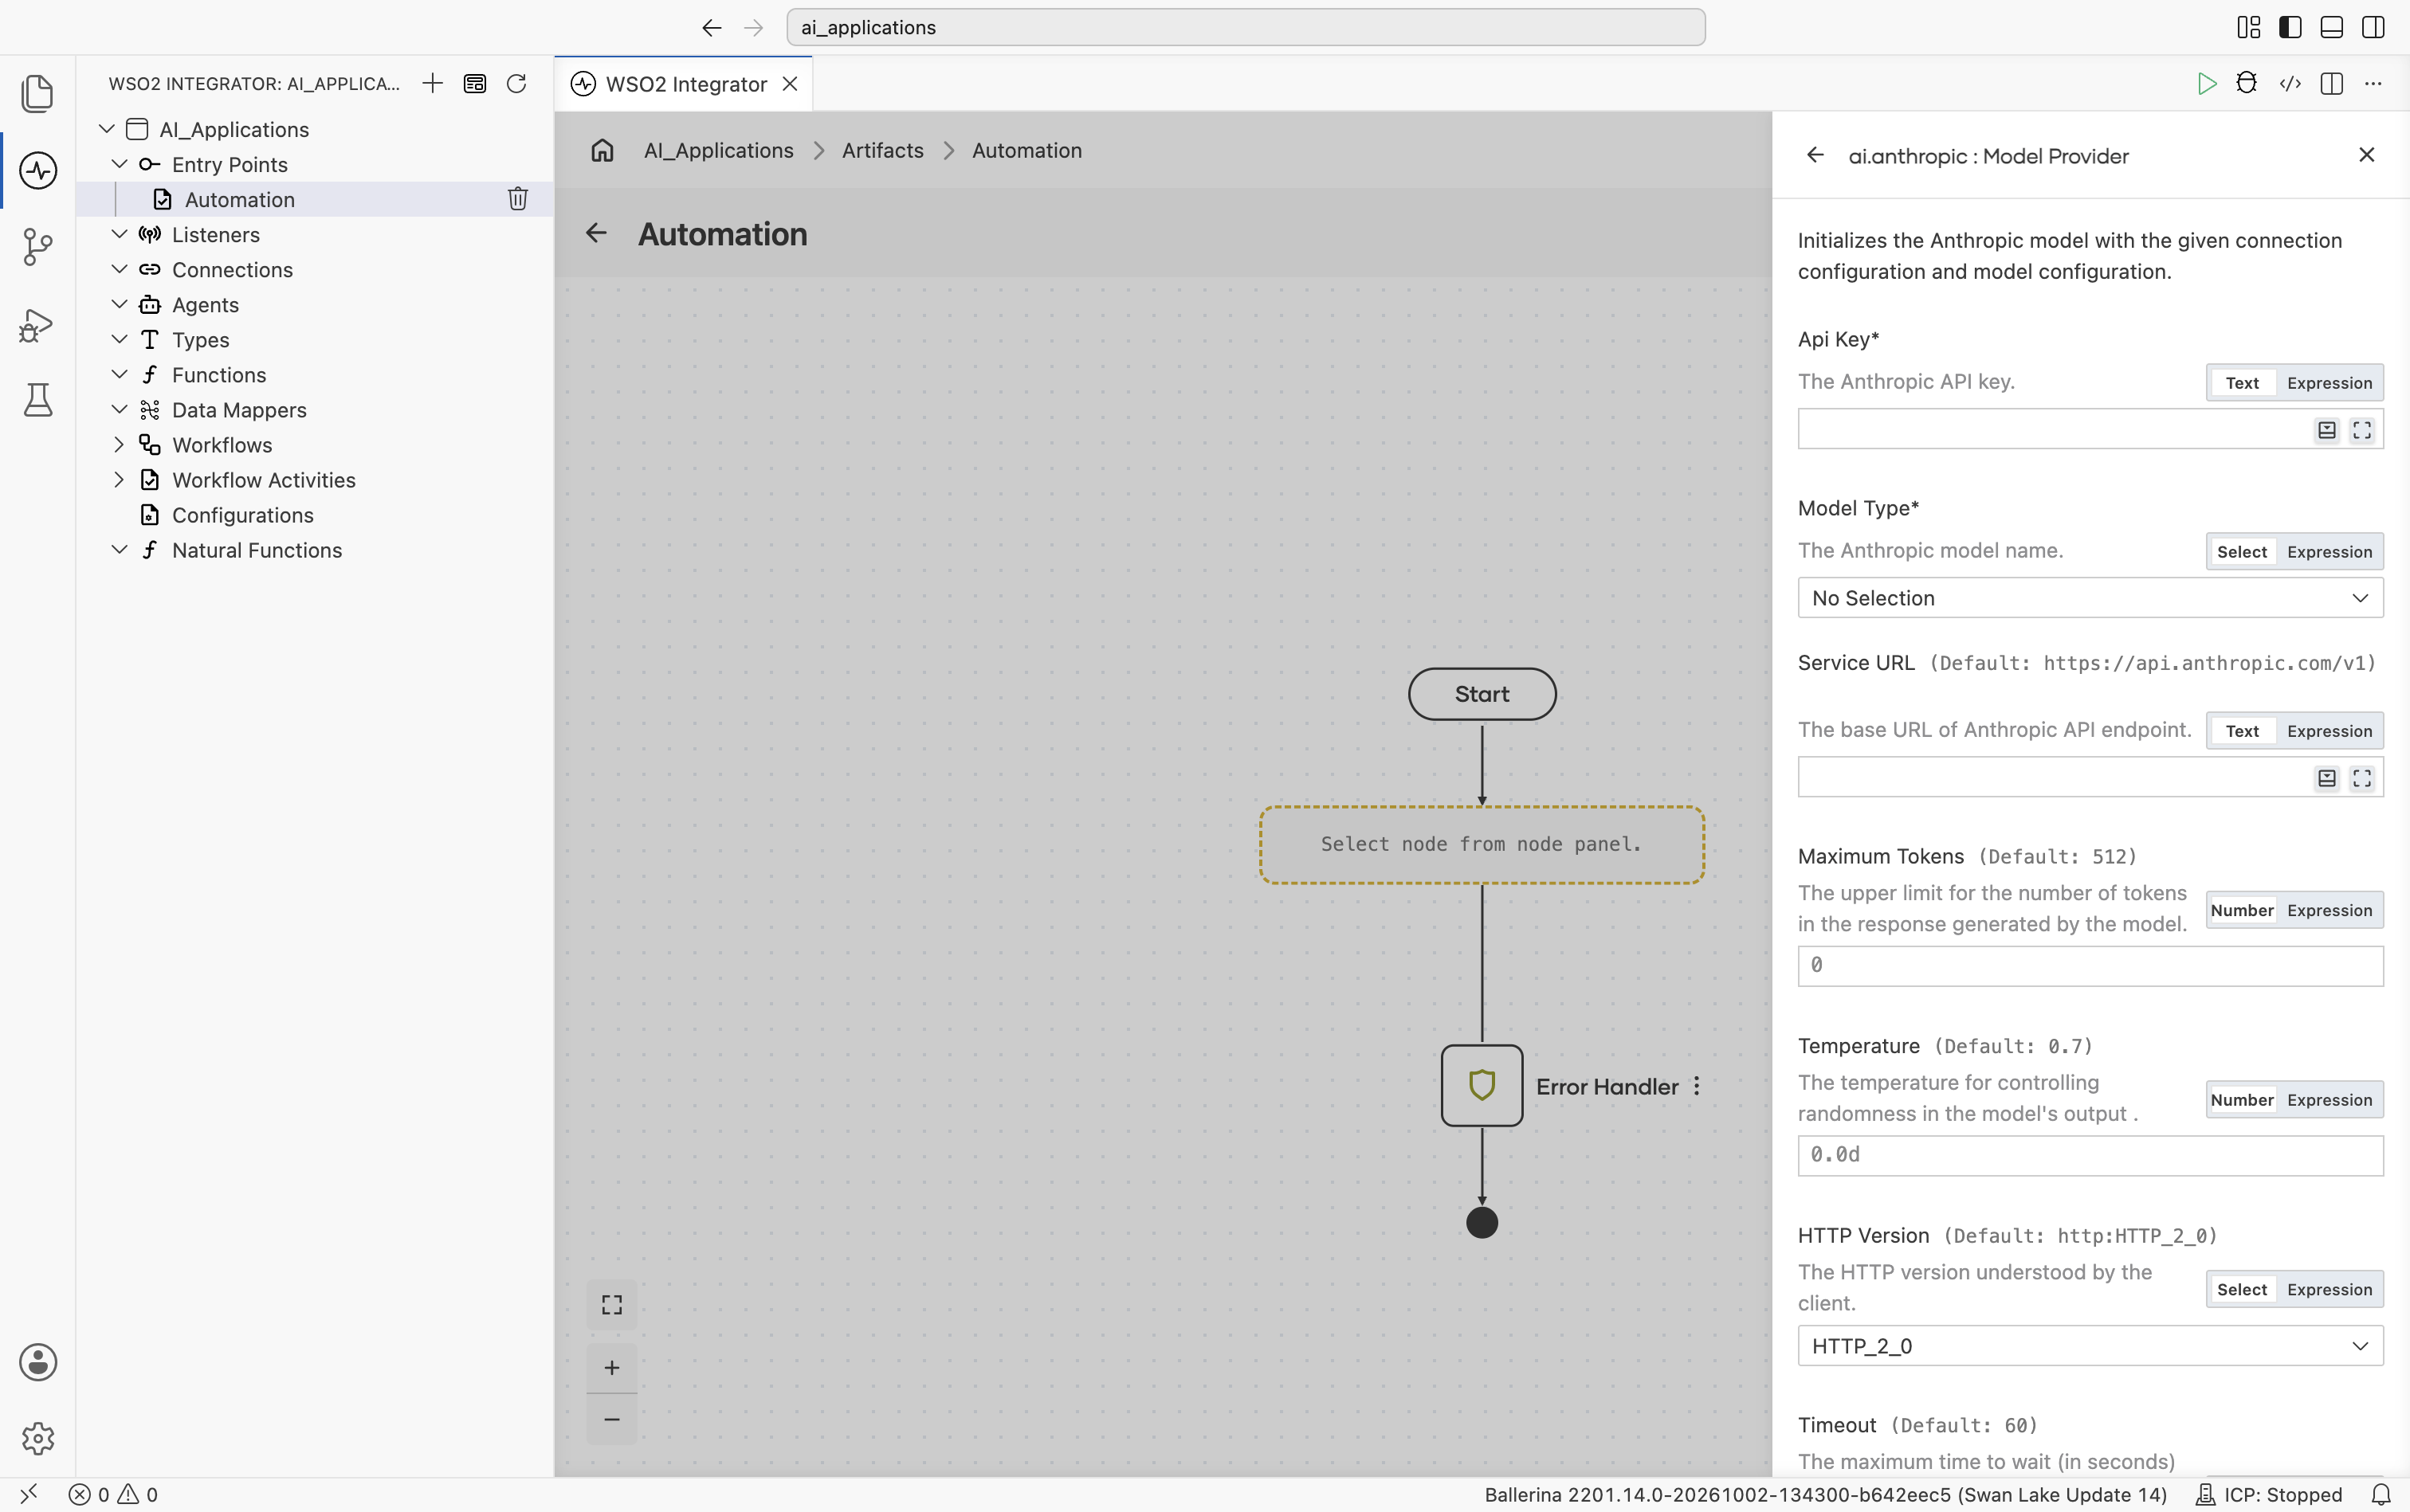Open the Source Control view
2410x1512 pixels.
[38, 247]
